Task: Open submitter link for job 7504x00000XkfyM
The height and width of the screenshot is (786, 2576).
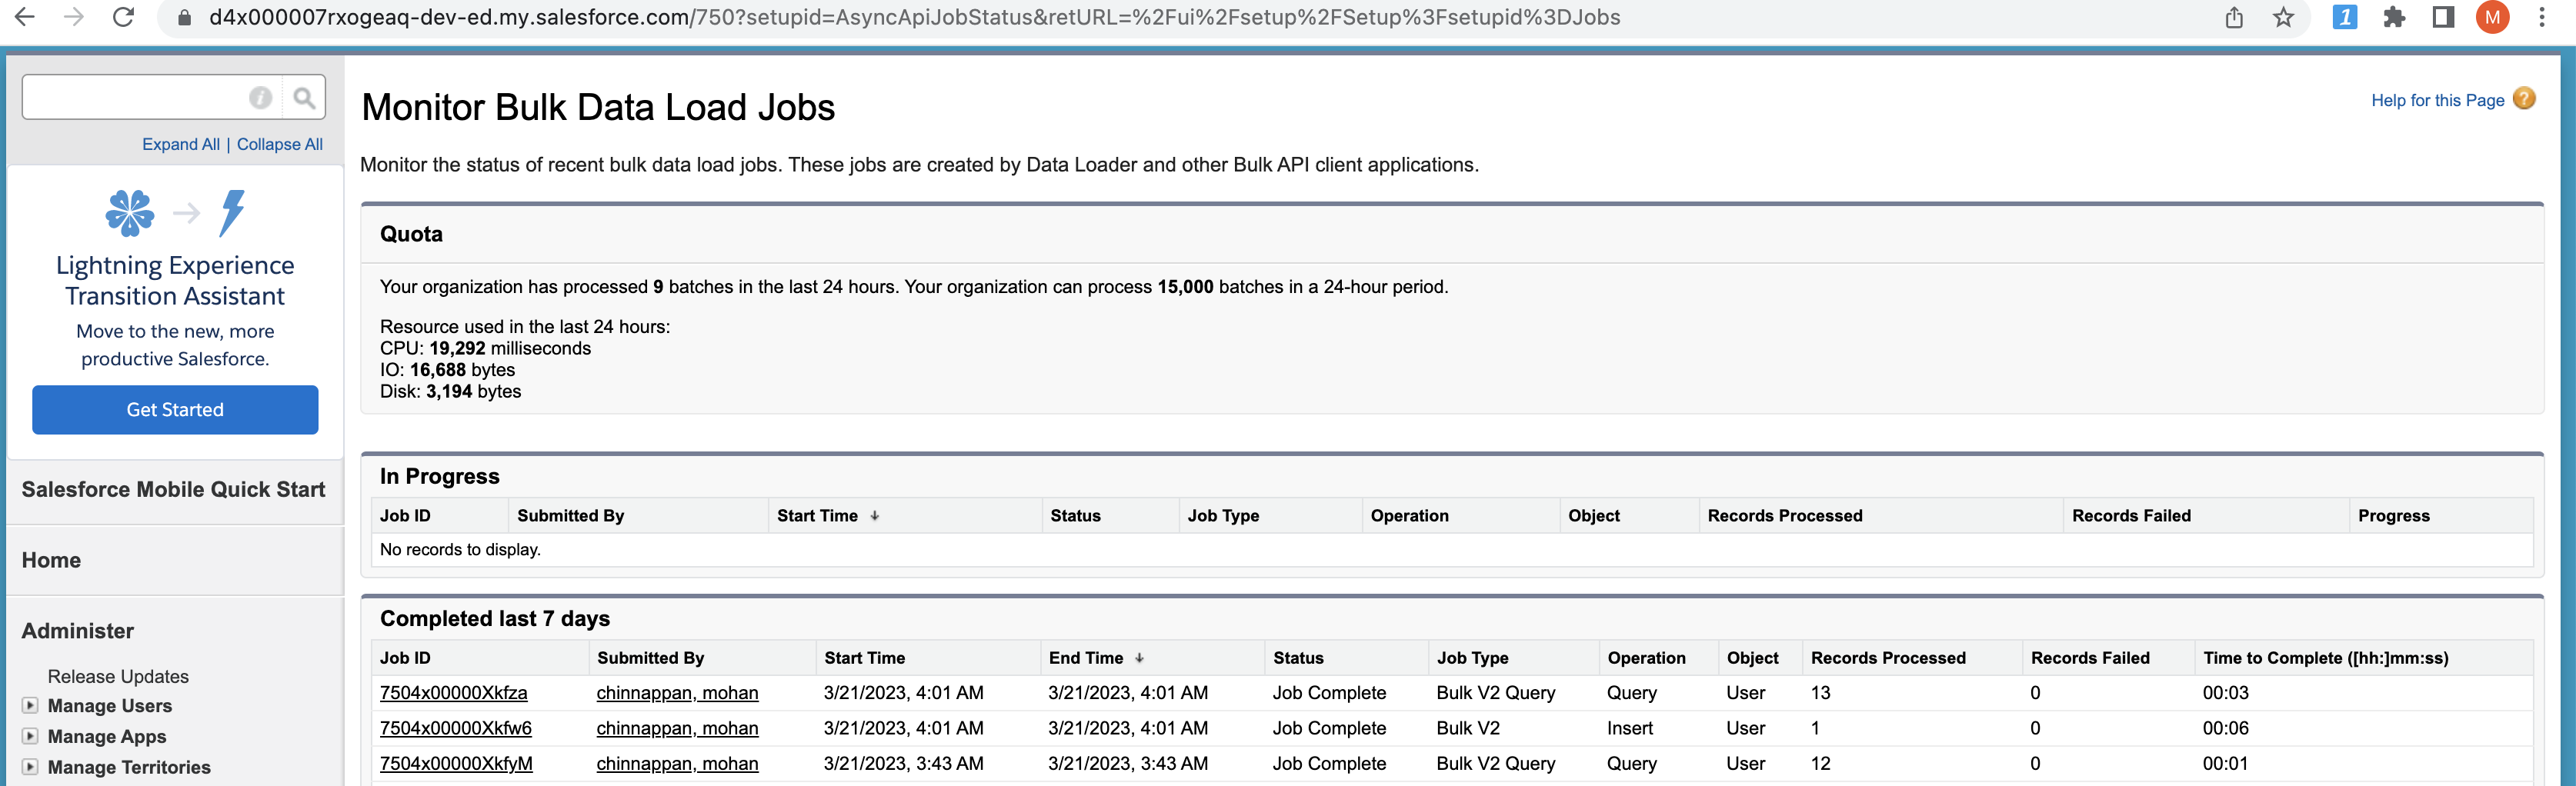Action: (x=677, y=764)
